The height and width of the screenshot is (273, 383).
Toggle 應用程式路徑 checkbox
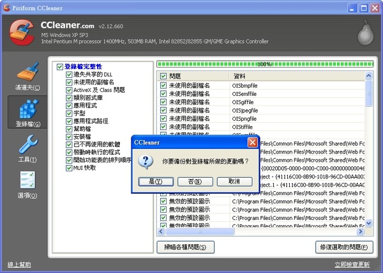coord(69,121)
